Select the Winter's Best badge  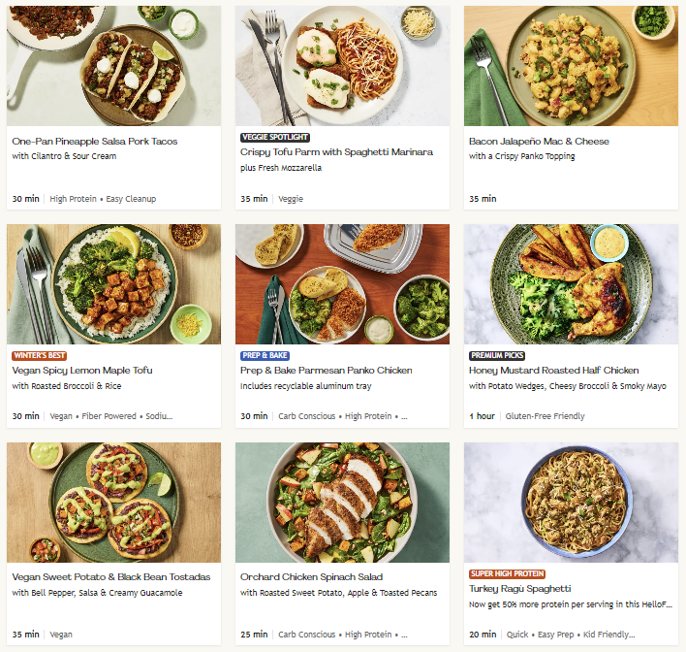coord(39,356)
